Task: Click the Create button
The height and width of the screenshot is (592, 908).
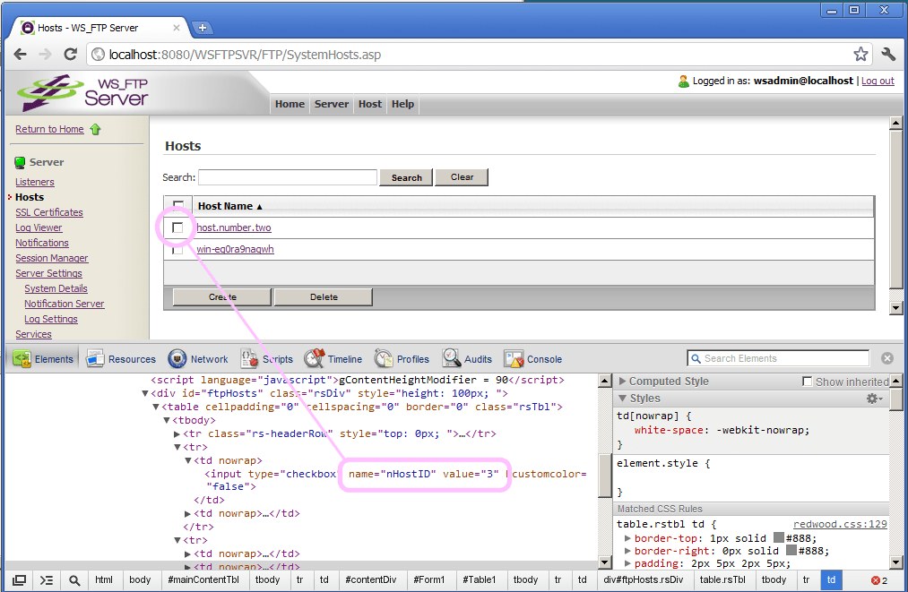Action: [222, 296]
